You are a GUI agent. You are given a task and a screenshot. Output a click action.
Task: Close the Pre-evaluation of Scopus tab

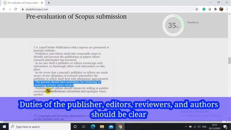point(42,3)
